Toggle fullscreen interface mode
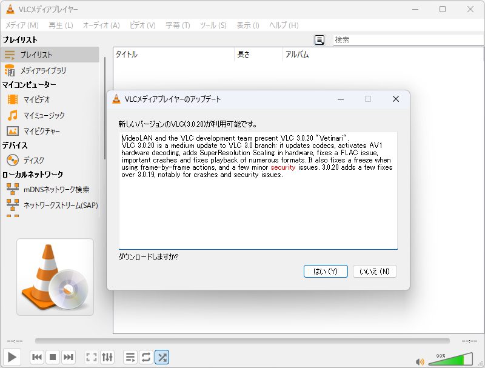Image resolution: width=485 pixels, height=368 pixels. 91,357
